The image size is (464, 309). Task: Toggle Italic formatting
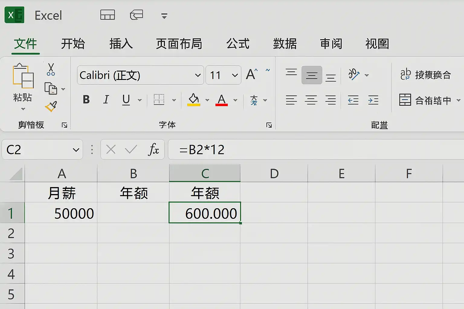click(x=106, y=99)
